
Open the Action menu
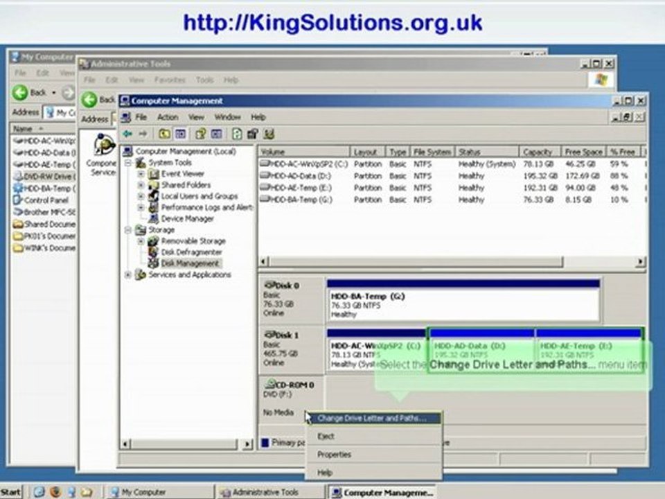click(x=168, y=117)
